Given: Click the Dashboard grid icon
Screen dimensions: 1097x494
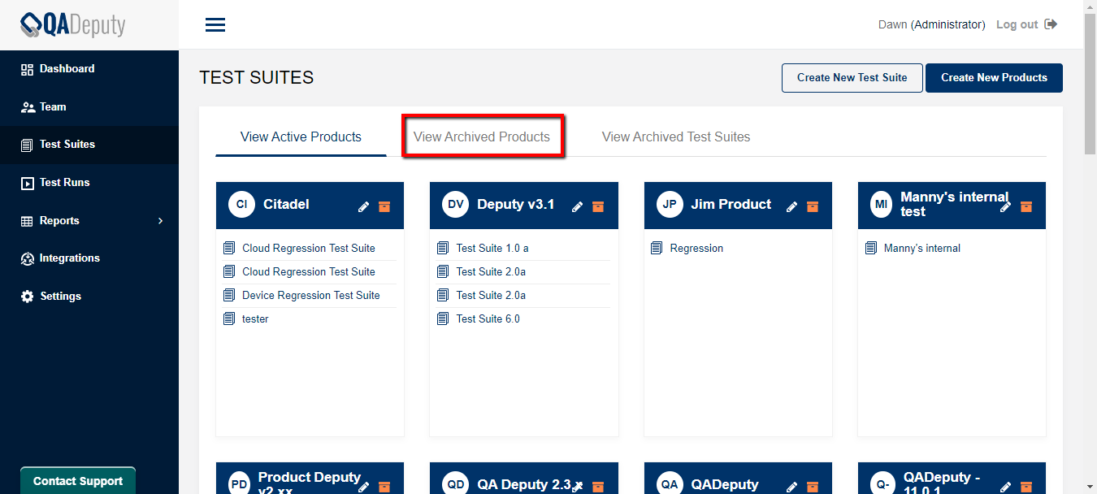Looking at the screenshot, I should point(27,69).
